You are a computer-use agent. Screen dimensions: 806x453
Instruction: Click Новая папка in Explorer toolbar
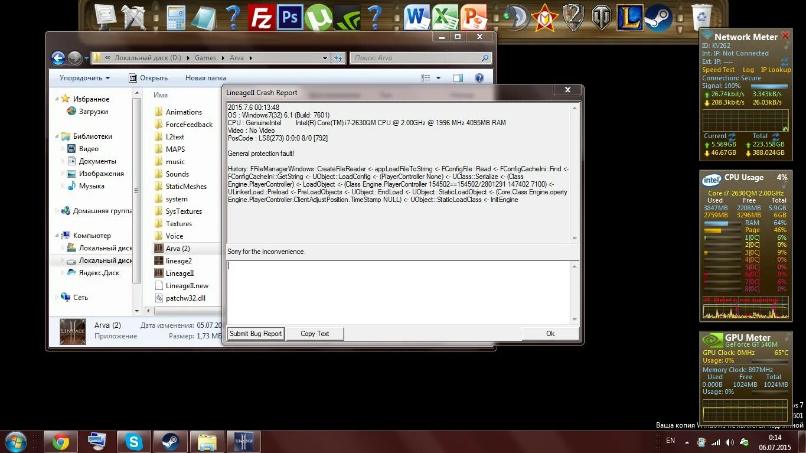coord(205,78)
